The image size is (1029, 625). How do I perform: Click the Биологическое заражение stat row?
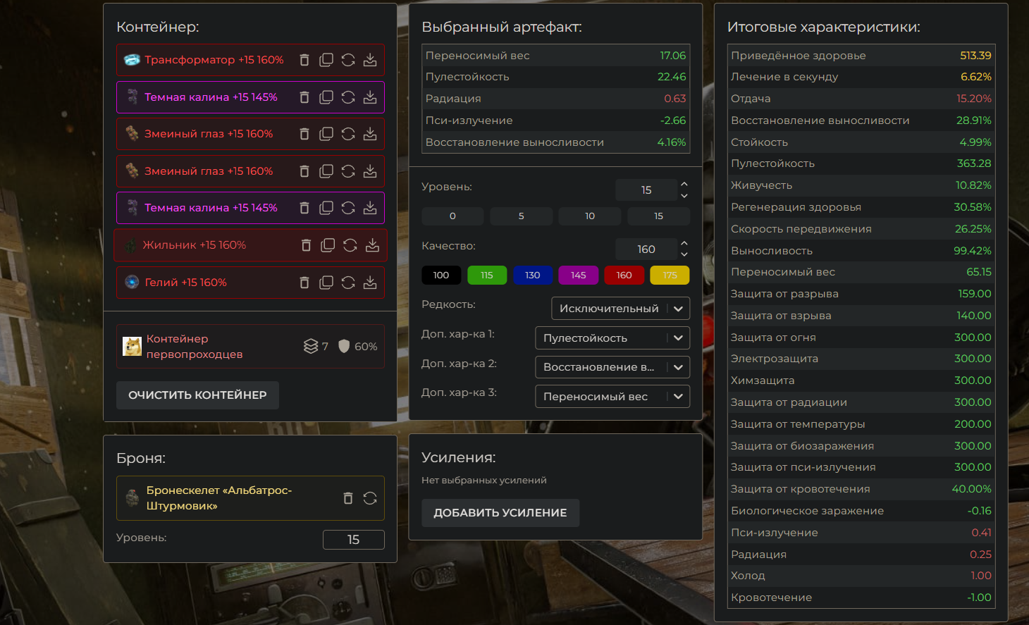point(861,511)
